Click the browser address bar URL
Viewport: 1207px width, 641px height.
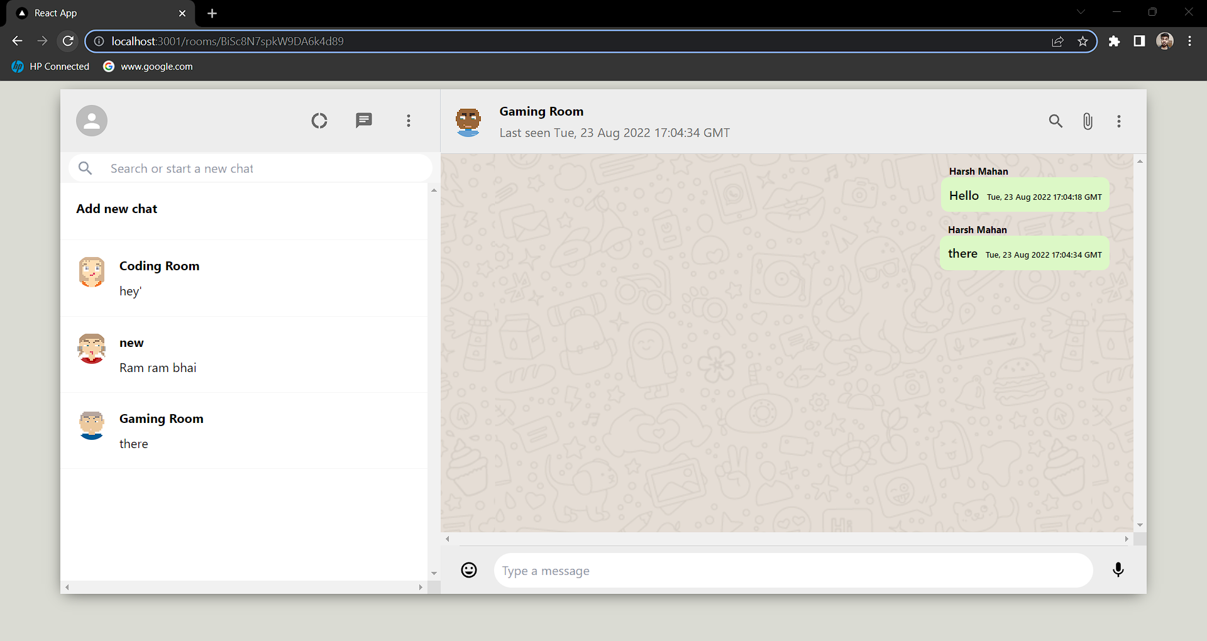(x=228, y=41)
